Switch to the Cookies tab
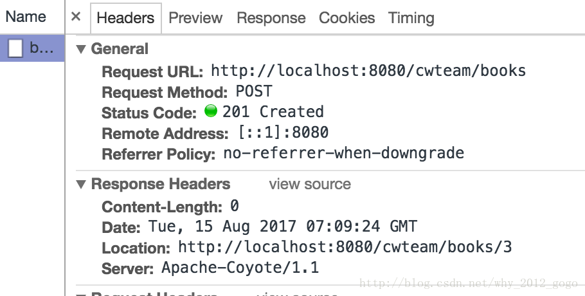Screen dimensions: 585x296 (347, 18)
